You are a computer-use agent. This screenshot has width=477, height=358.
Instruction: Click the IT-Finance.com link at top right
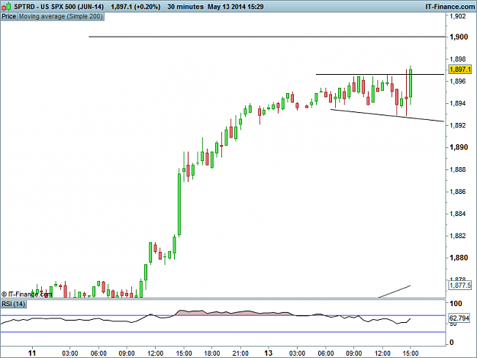click(x=450, y=6)
